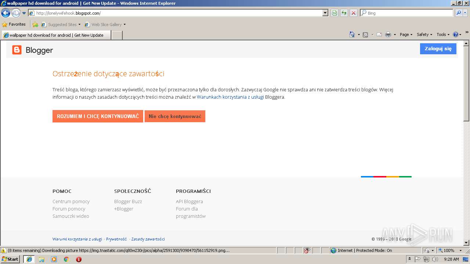The height and width of the screenshot is (264, 470).
Task: Click the browser Back arrow button
Action: tap(6, 13)
